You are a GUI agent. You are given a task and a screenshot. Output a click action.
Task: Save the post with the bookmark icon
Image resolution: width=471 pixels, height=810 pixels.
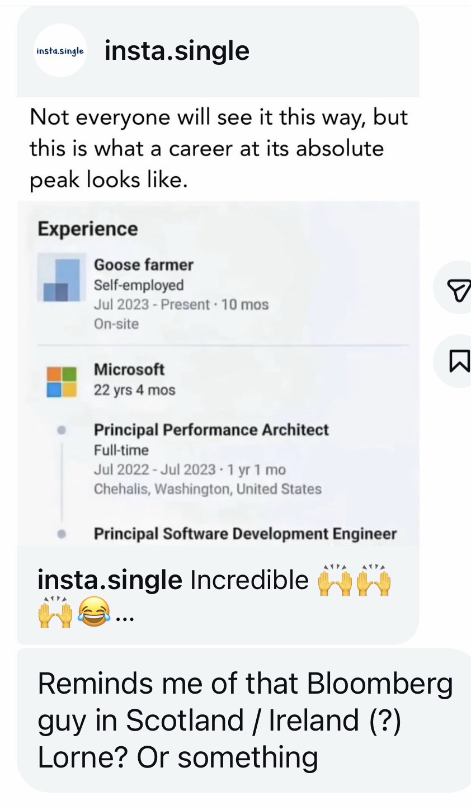click(x=459, y=361)
